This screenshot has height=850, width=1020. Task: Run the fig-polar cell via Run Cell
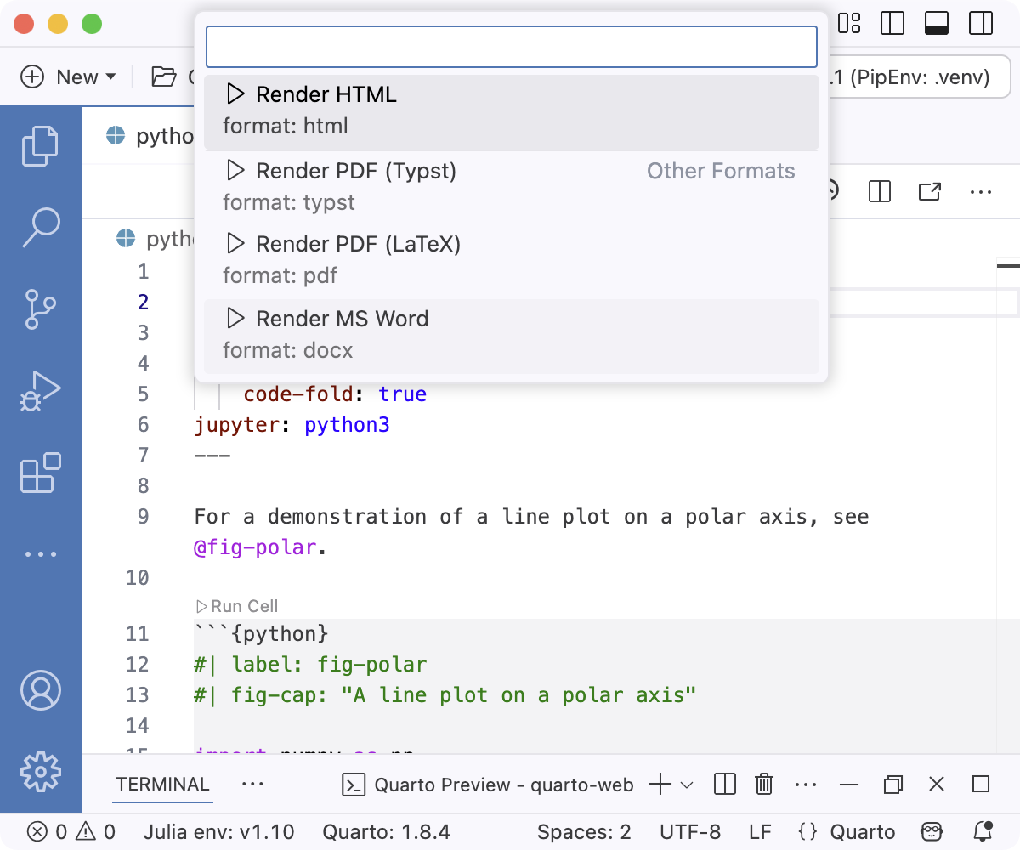tap(236, 606)
